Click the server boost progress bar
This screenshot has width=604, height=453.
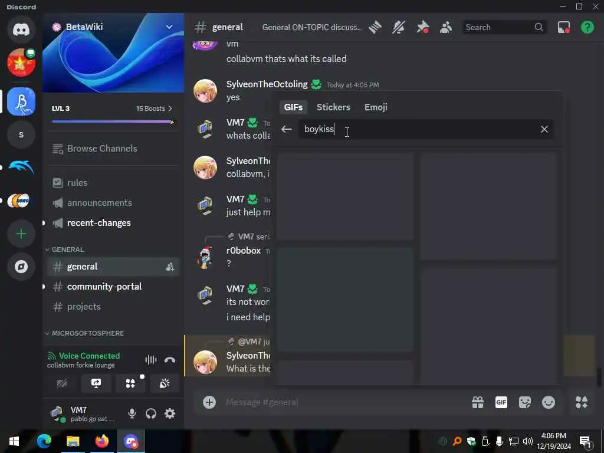[x=113, y=122]
